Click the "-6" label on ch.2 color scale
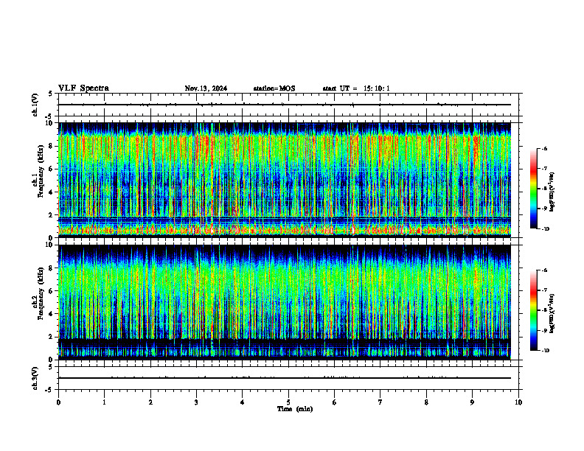The width and height of the screenshot is (584, 451). coord(544,270)
